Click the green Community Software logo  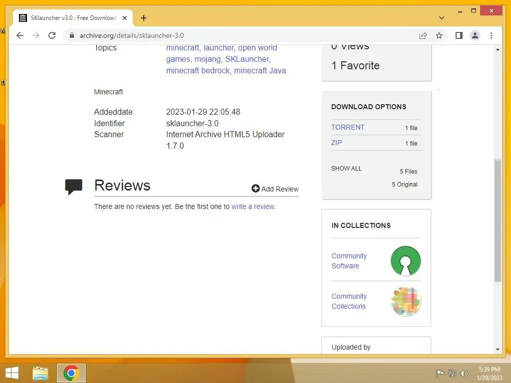(405, 261)
